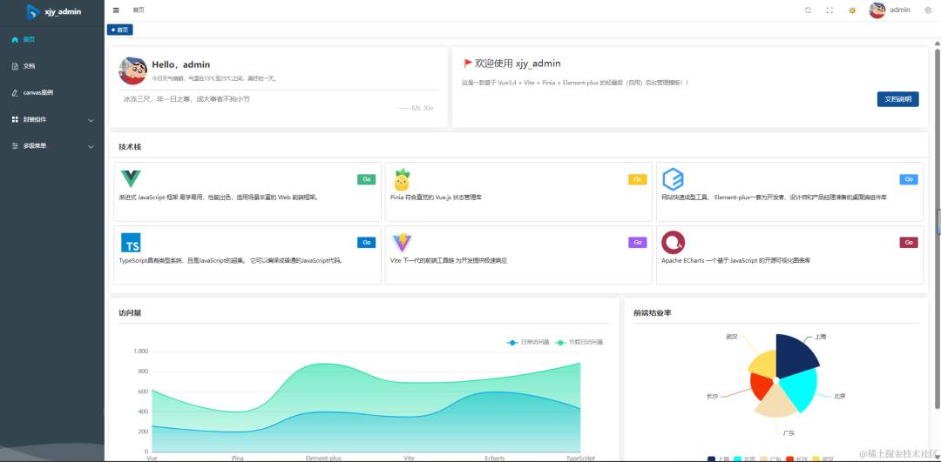Collapse sidebar with the hamburger icon

pyautogui.click(x=116, y=10)
